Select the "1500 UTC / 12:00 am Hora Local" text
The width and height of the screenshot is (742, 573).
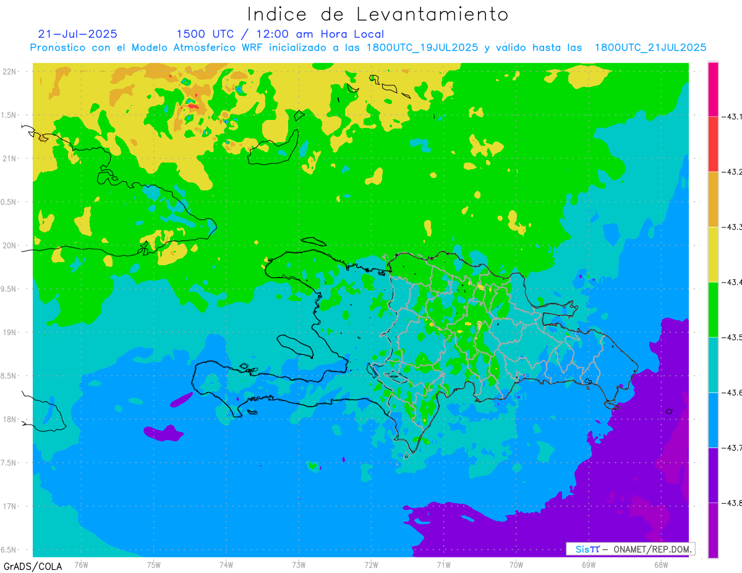280,35
